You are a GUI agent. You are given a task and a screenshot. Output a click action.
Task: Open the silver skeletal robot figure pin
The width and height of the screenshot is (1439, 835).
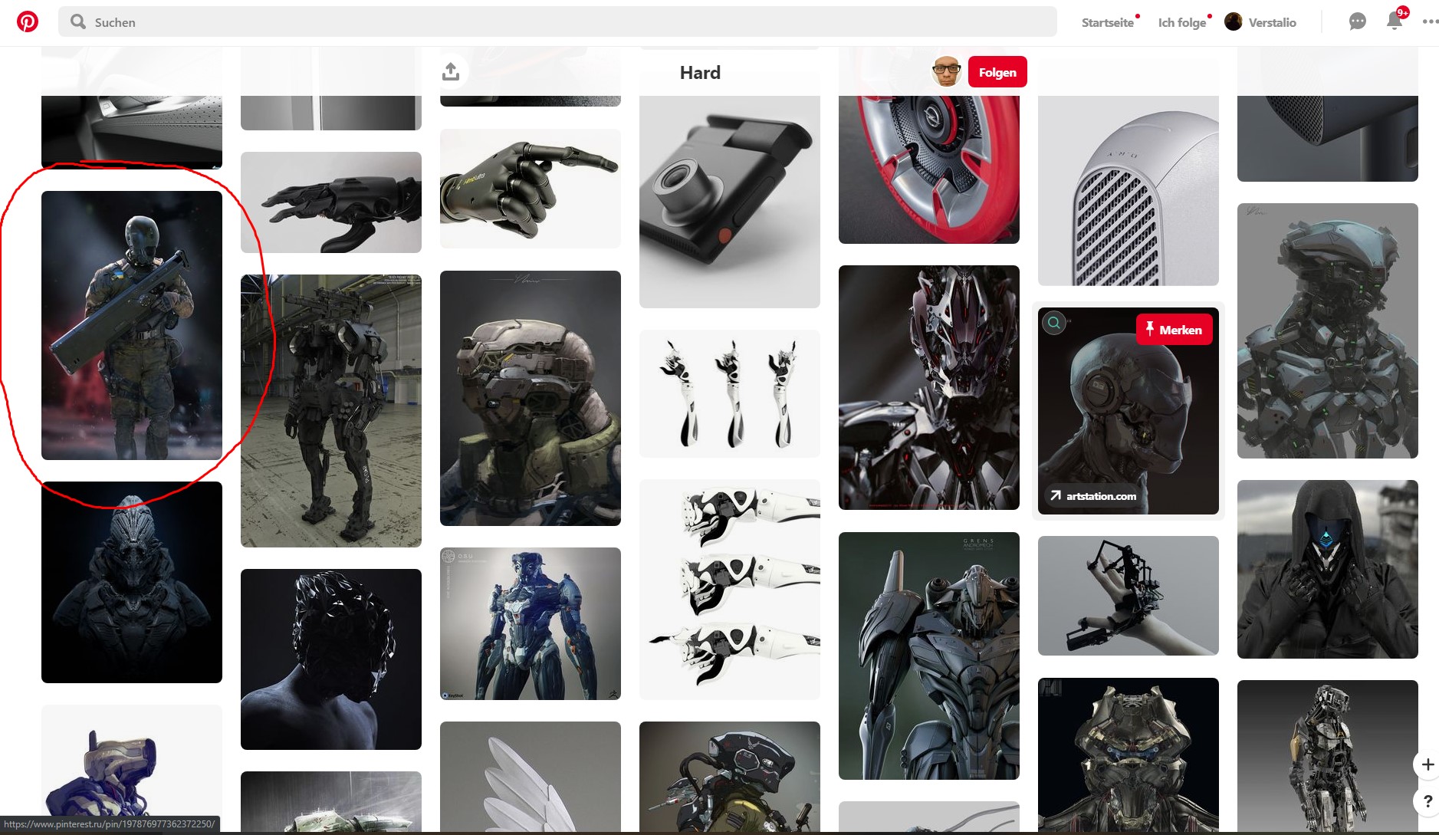tap(1328, 758)
